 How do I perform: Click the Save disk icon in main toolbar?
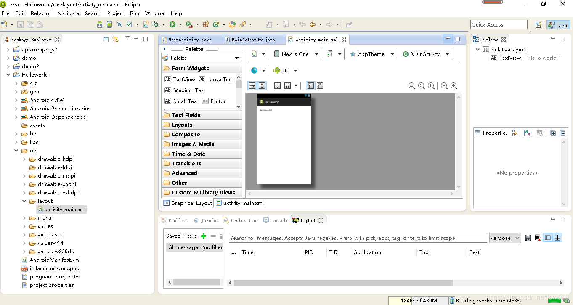coord(20,24)
